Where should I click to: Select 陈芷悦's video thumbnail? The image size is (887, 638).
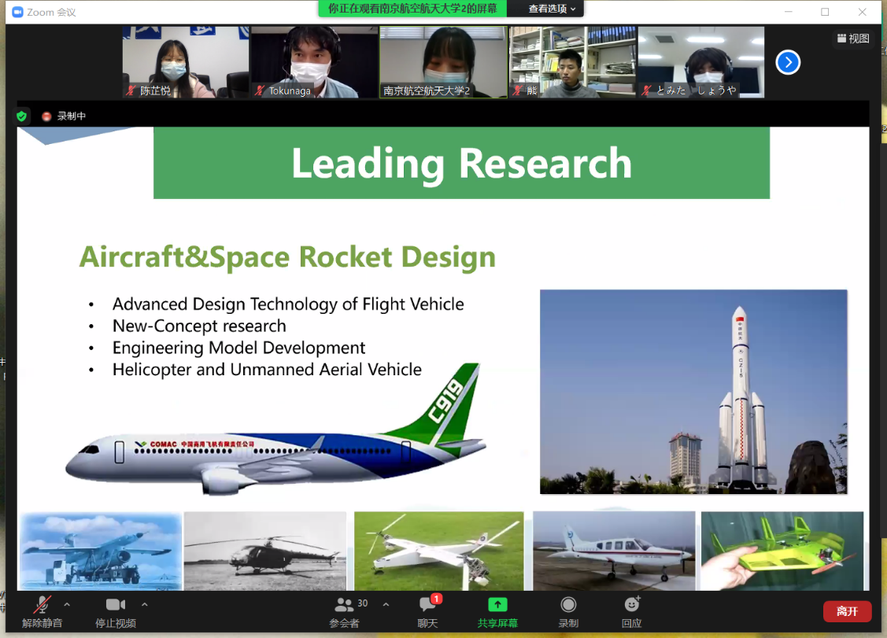click(x=186, y=62)
